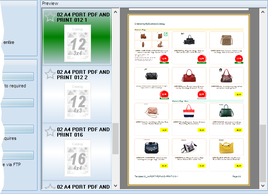Star the 02 A4 PORT PDF AND PRINT 016 template
The width and height of the screenshot is (268, 194).
[x=50, y=132]
